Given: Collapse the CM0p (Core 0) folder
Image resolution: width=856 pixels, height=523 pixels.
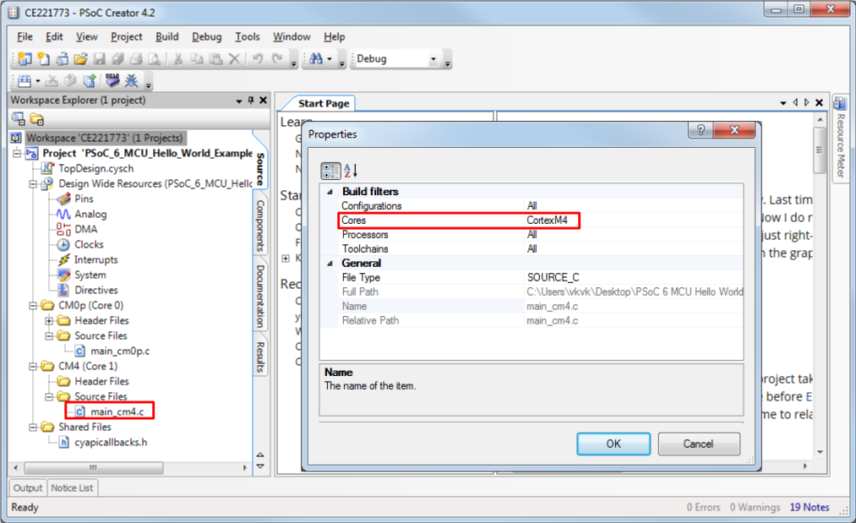Looking at the screenshot, I should (x=33, y=306).
